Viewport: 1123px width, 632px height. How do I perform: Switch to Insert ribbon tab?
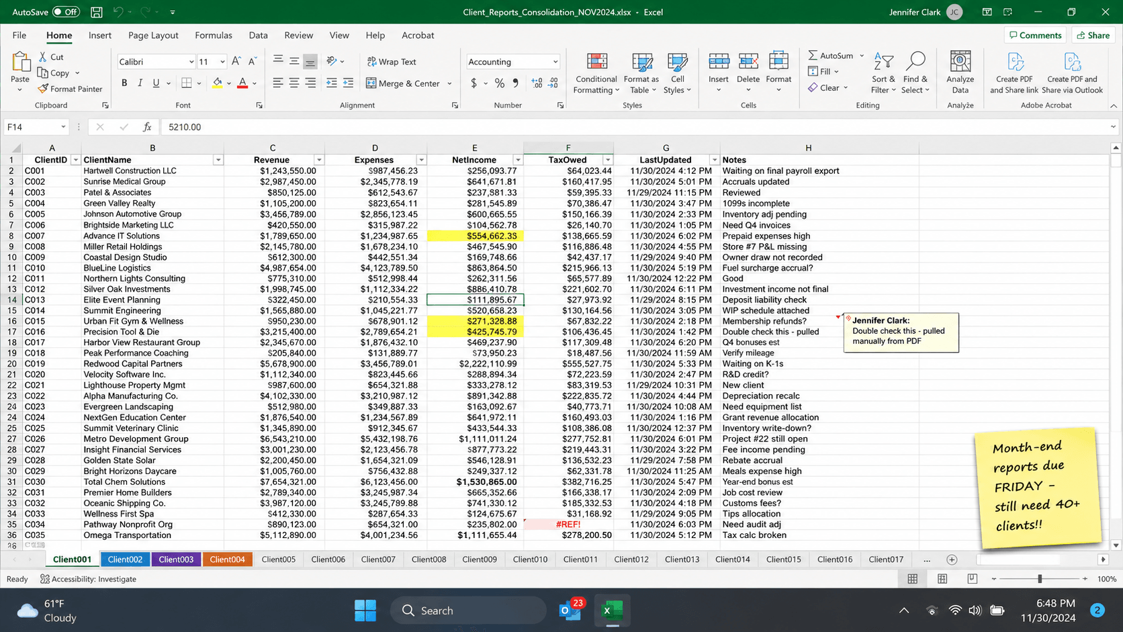tap(100, 35)
